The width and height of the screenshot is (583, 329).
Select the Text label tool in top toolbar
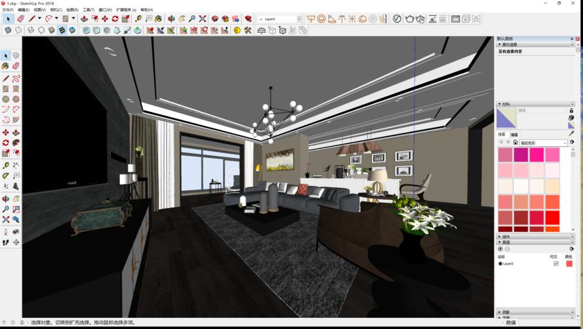[149, 18]
